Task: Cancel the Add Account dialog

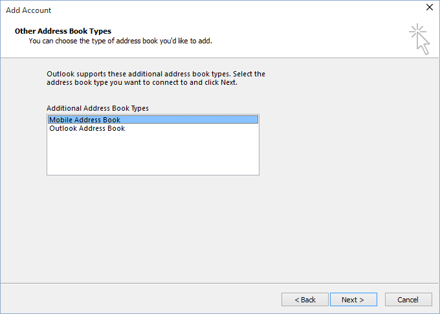Action: (x=408, y=300)
